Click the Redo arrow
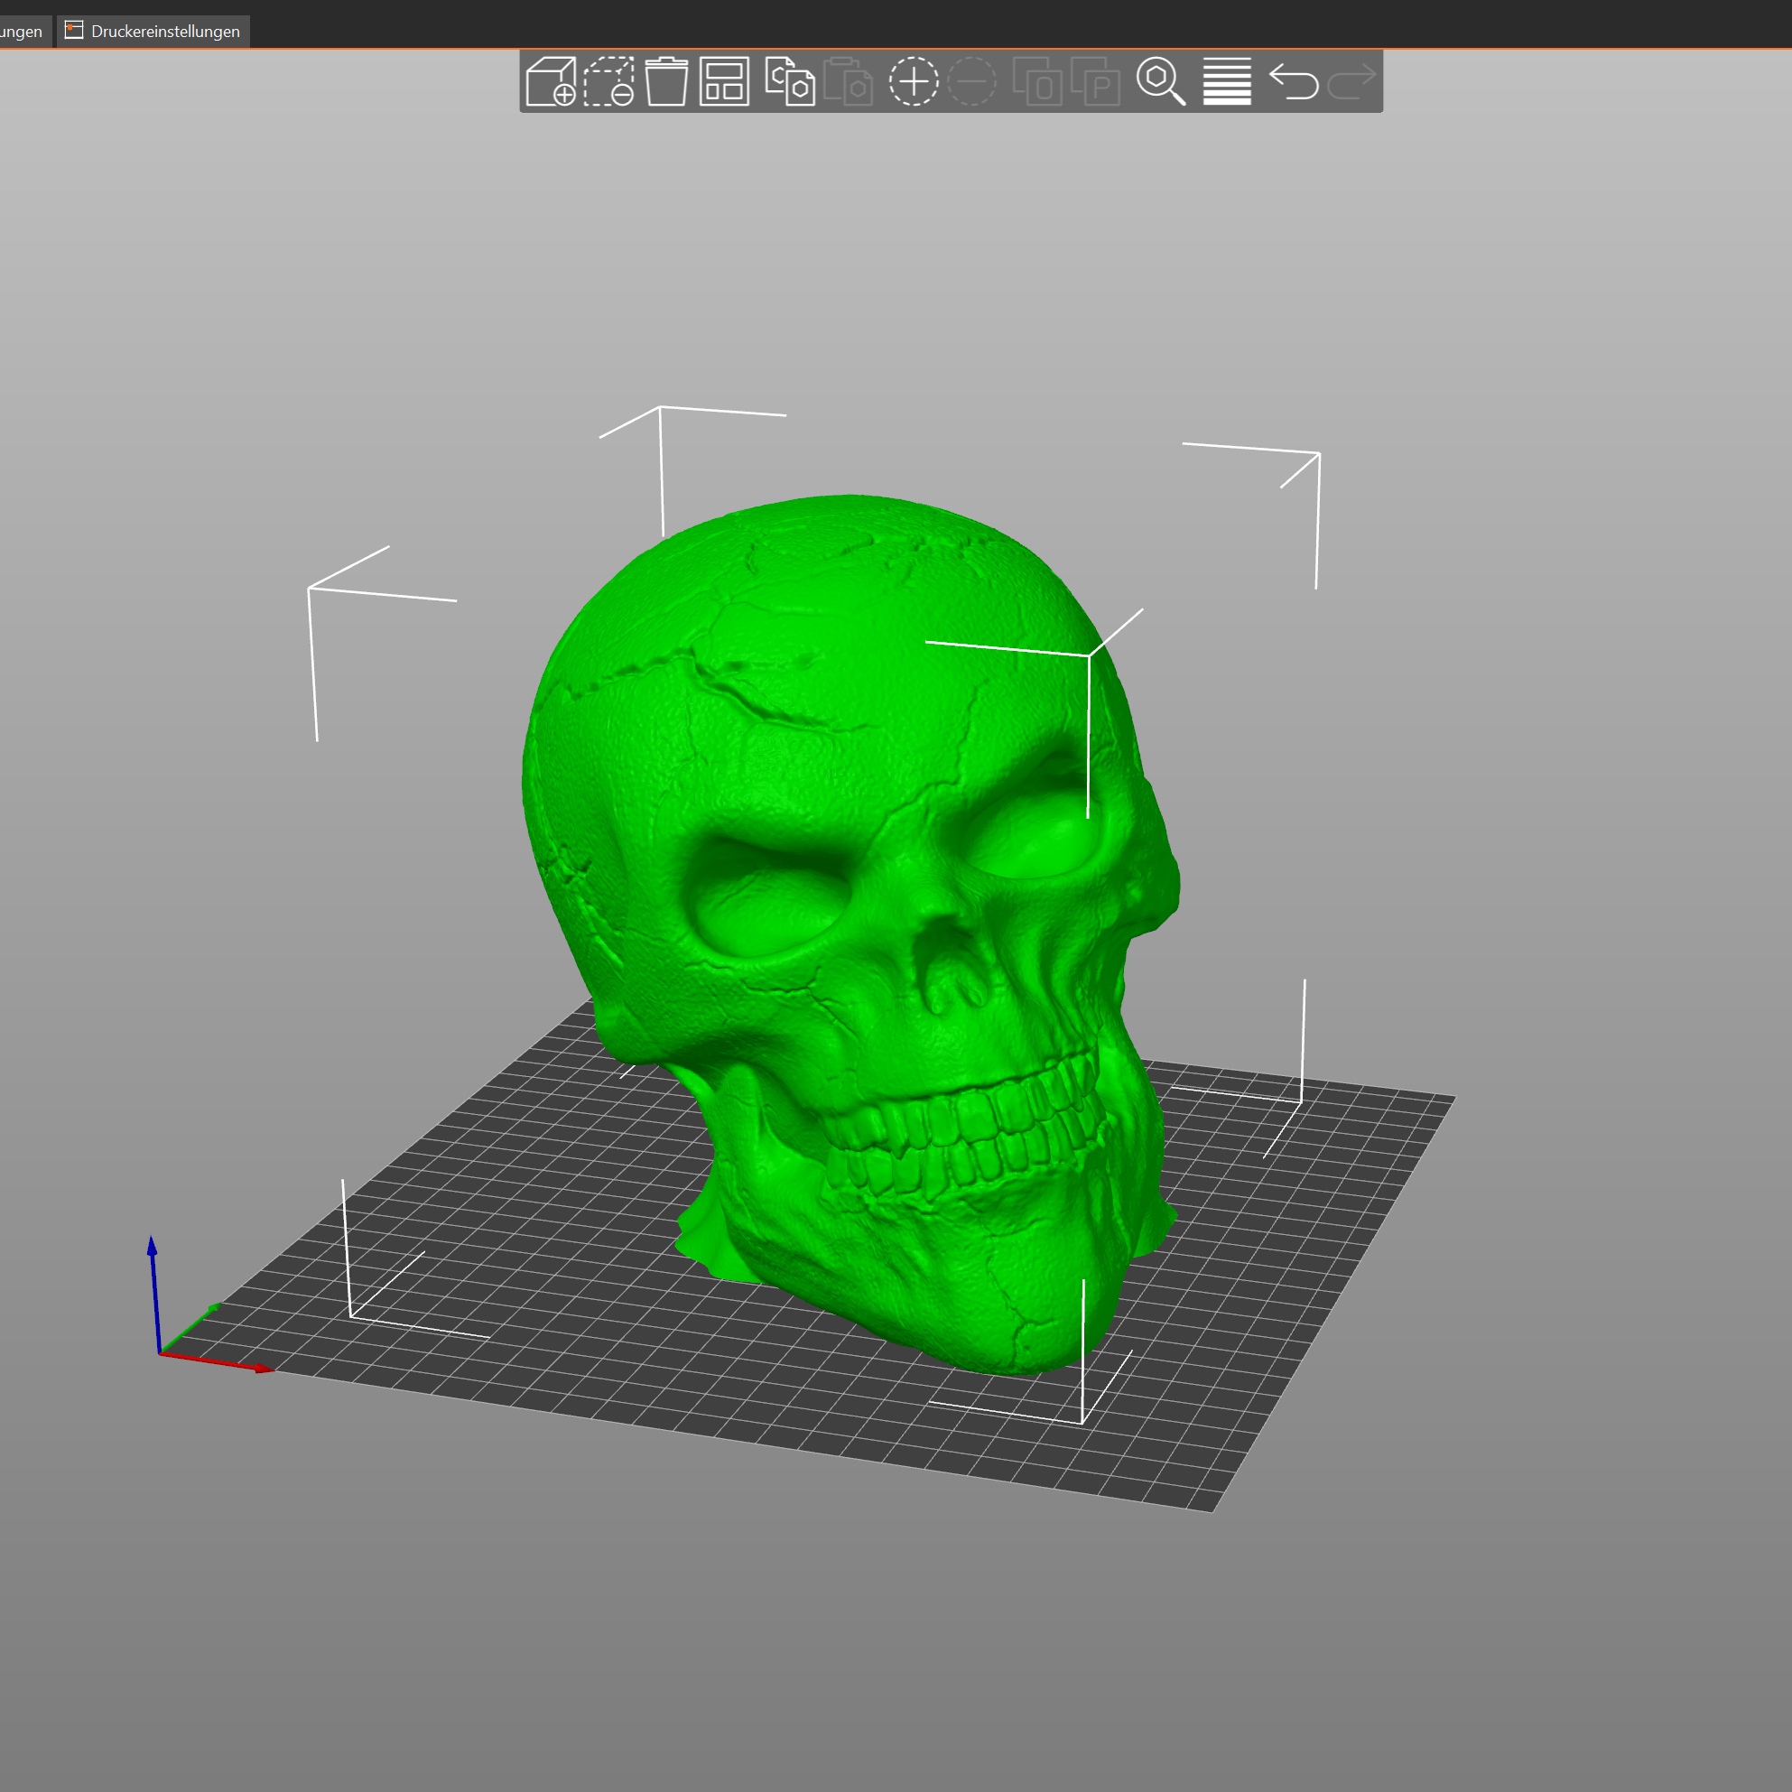1792x1792 pixels. click(x=1351, y=81)
